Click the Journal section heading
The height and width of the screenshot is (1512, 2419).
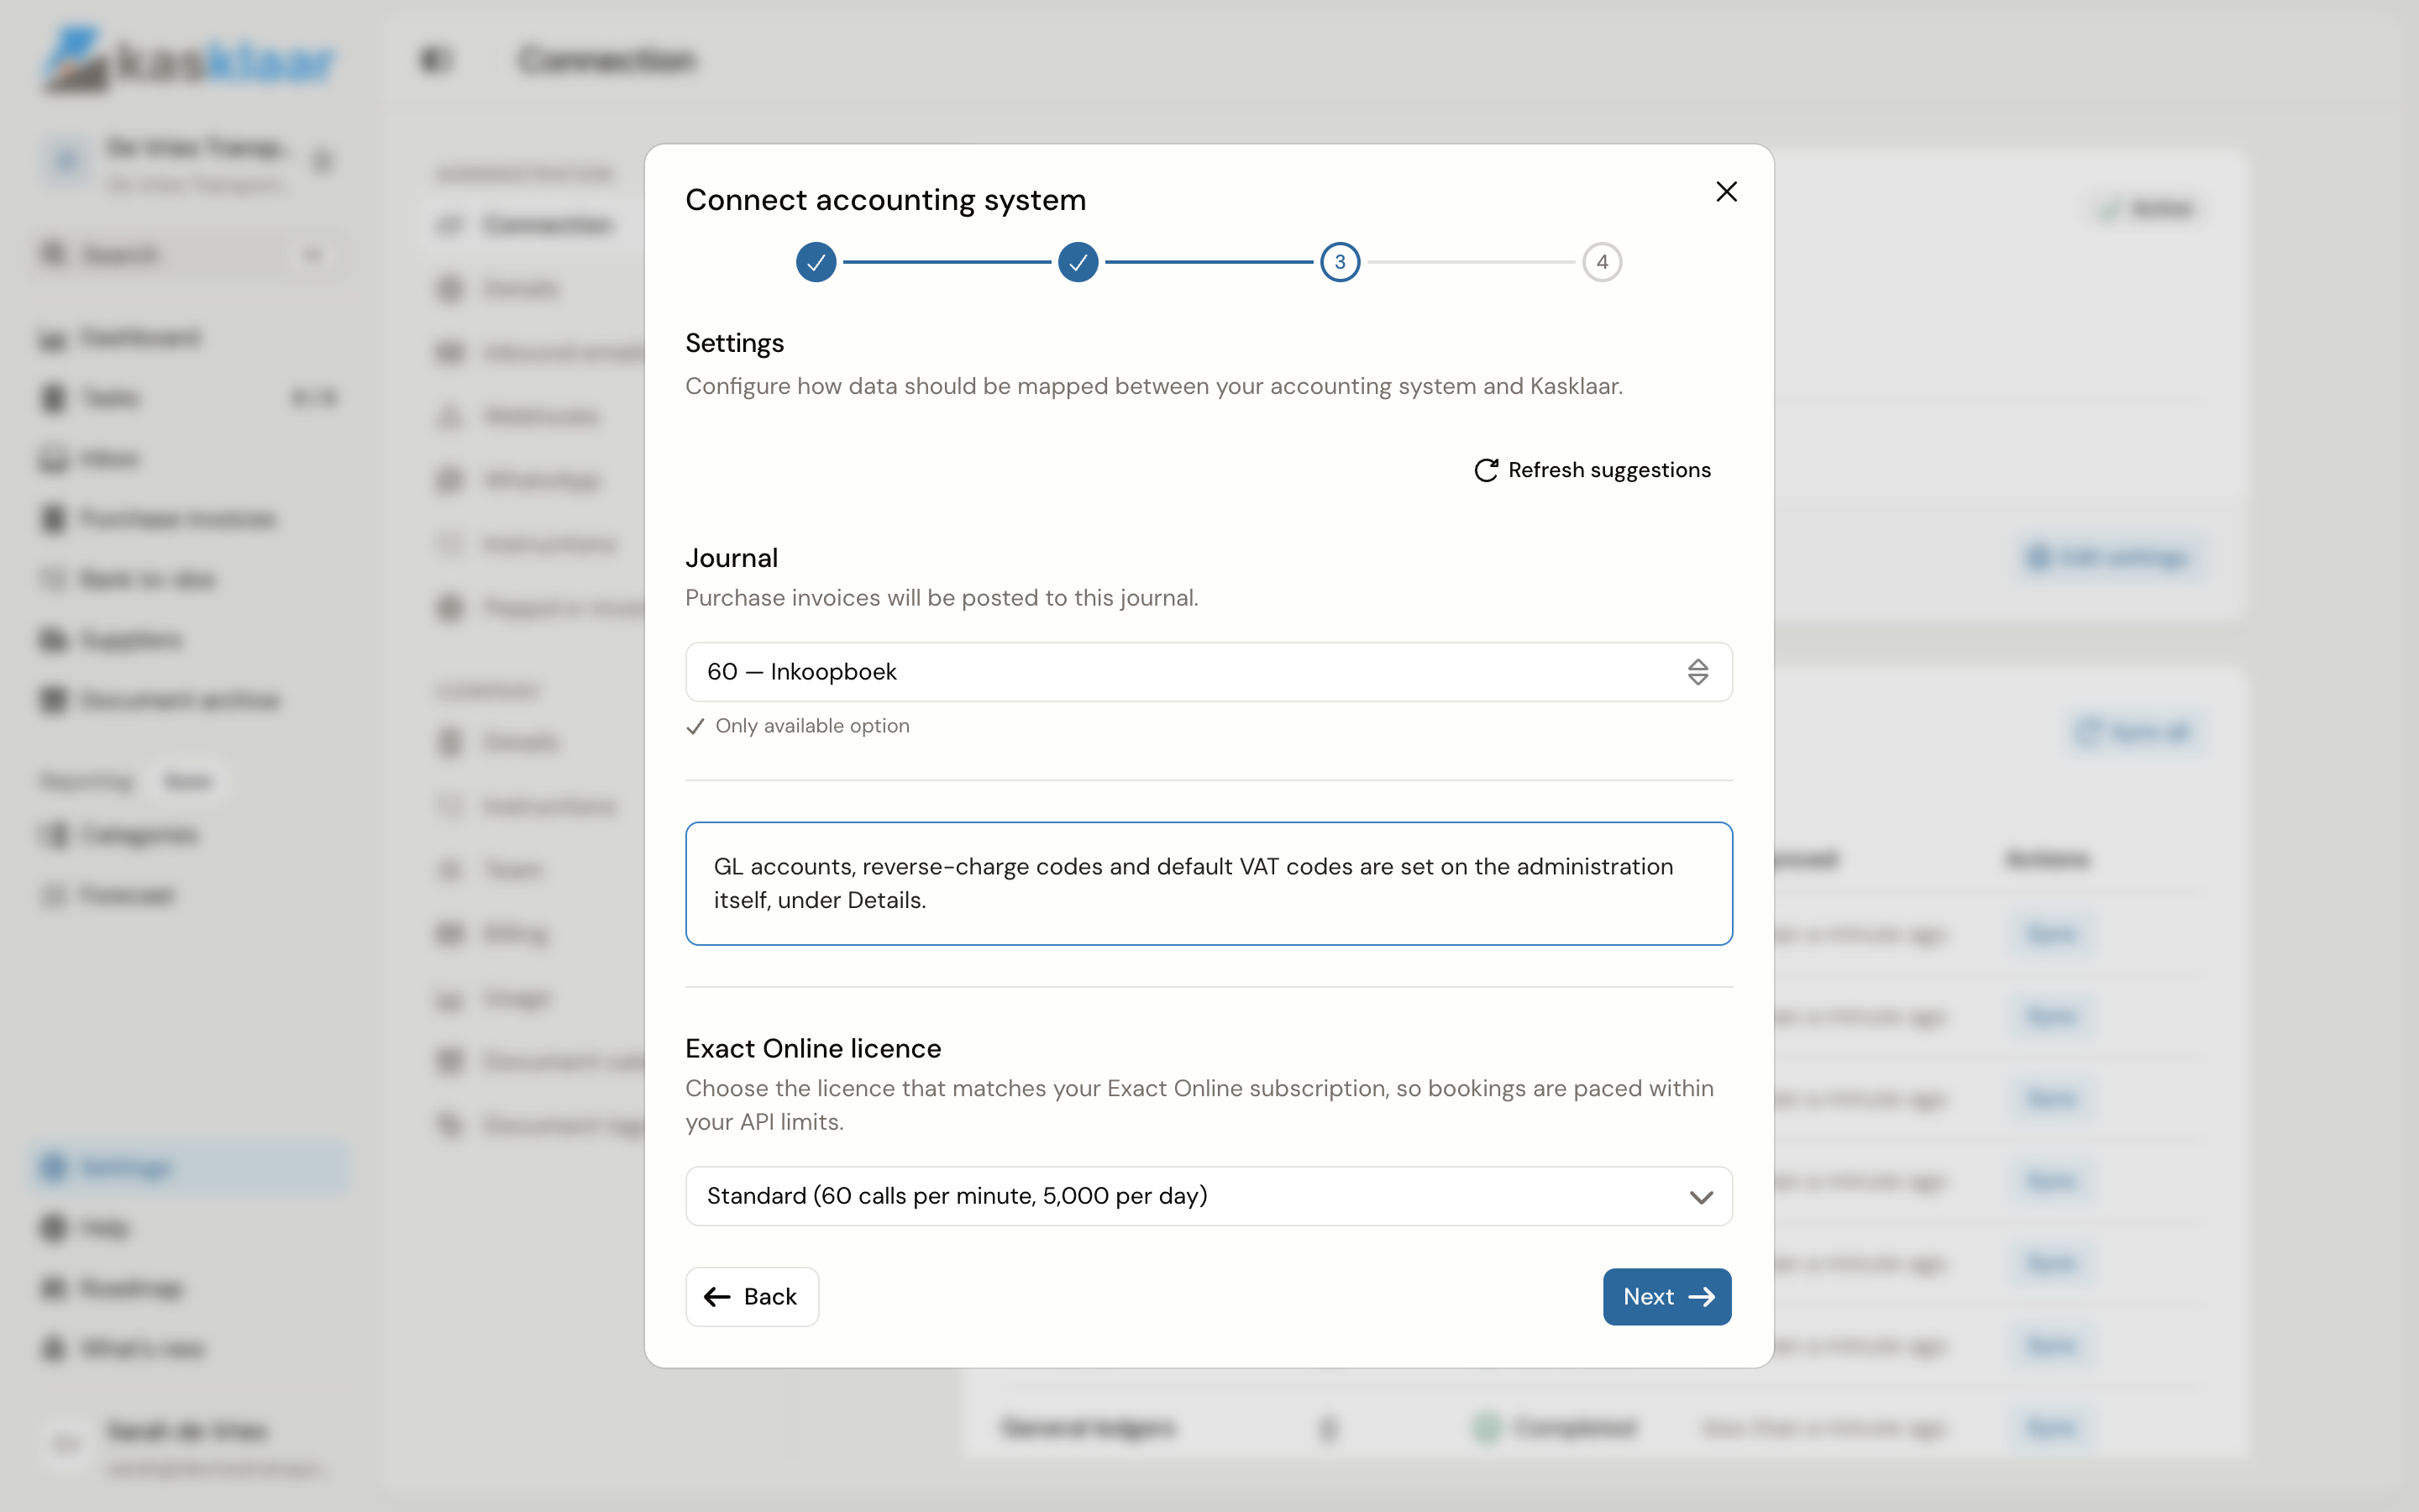[731, 558]
